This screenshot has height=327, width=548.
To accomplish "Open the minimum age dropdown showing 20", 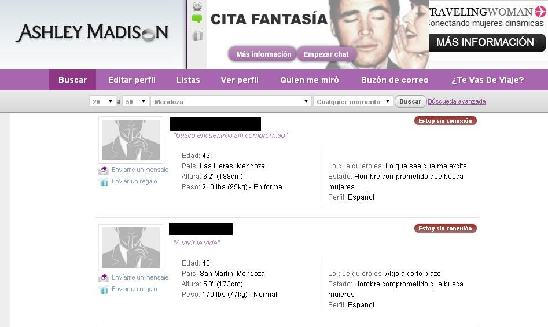I will pyautogui.click(x=102, y=101).
